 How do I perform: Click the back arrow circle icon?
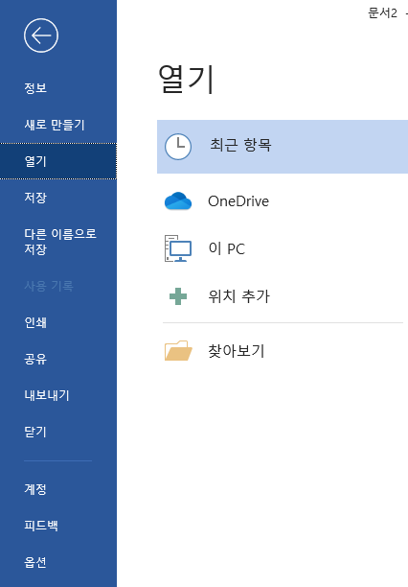tap(41, 35)
